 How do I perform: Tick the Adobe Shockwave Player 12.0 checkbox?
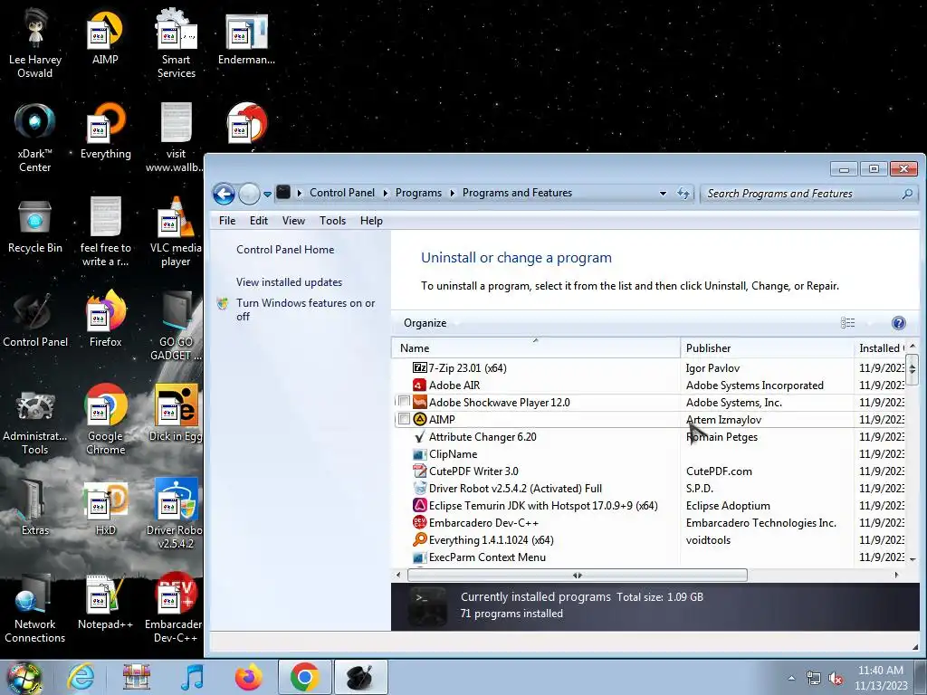coord(405,402)
